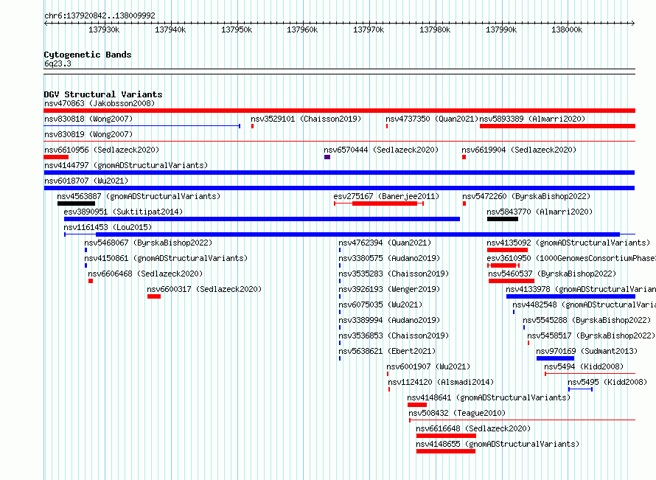Select nsv3380575 (Audano2019) label

[x=389, y=258]
